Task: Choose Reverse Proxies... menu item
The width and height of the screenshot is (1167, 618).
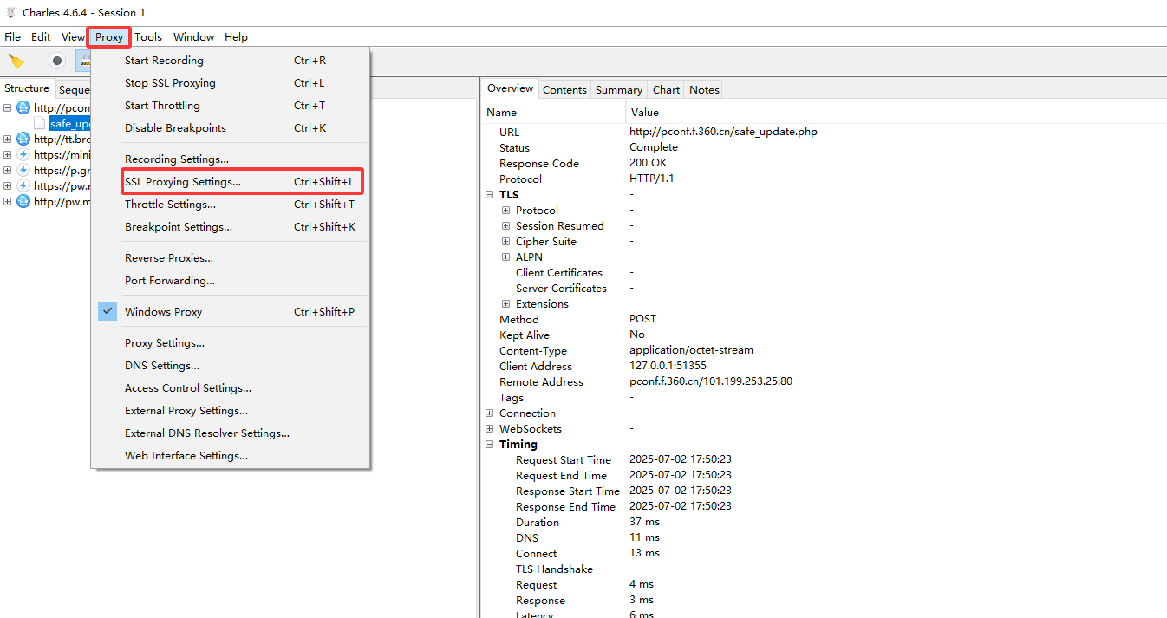Action: (231, 258)
